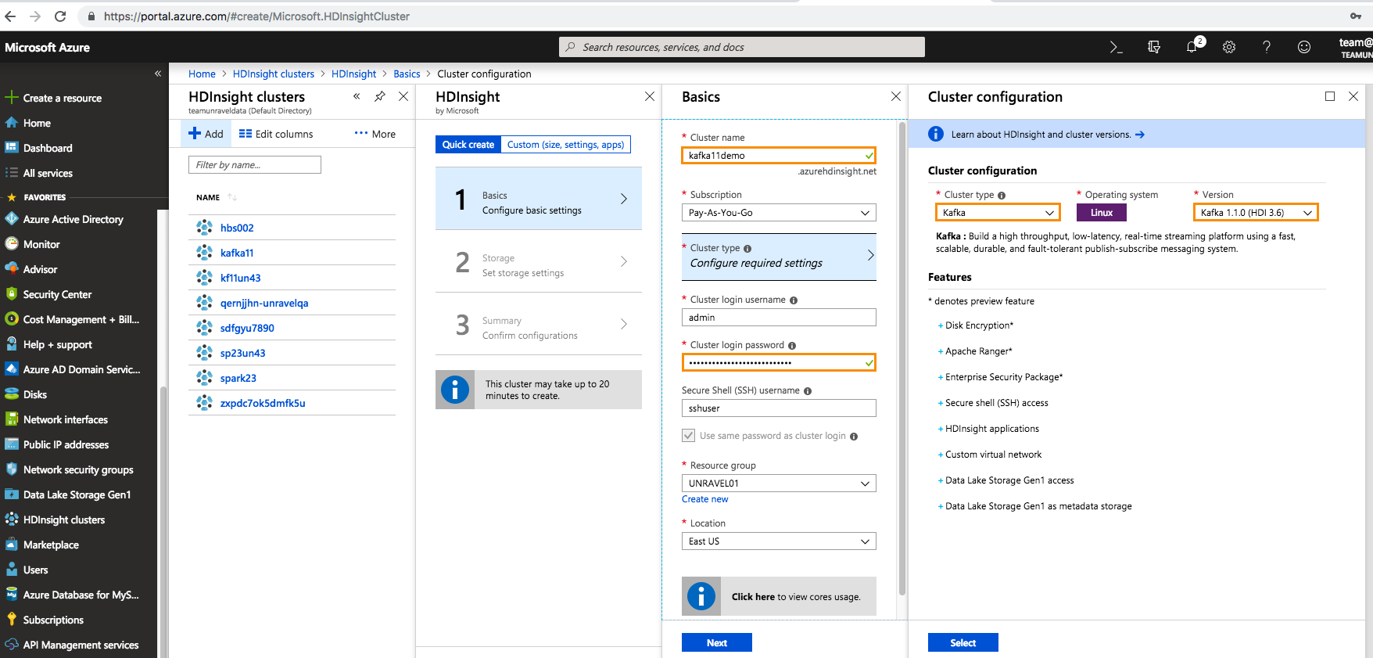Open directory and subscription filter icon
The height and width of the screenshot is (658, 1373).
coord(1154,47)
